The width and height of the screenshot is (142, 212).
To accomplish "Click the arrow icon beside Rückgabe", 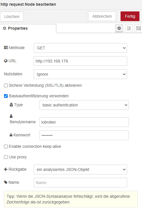I will tap(6, 169).
